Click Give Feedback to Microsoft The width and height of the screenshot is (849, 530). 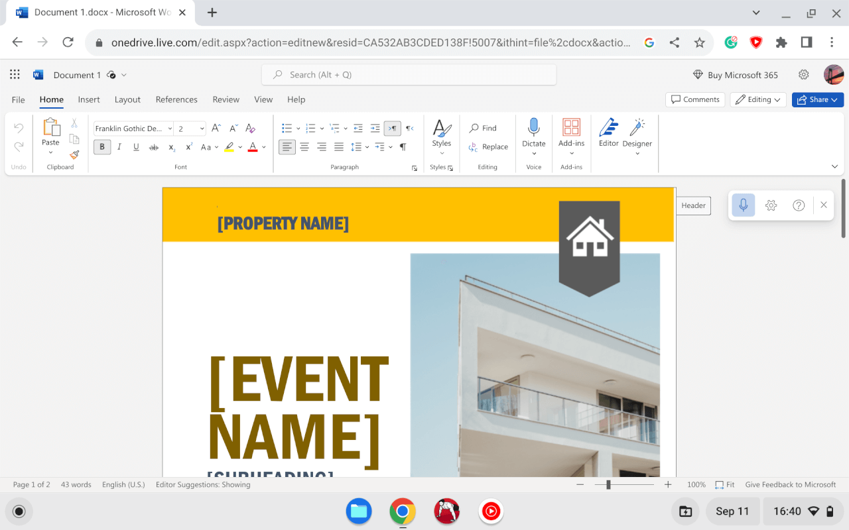pos(791,484)
